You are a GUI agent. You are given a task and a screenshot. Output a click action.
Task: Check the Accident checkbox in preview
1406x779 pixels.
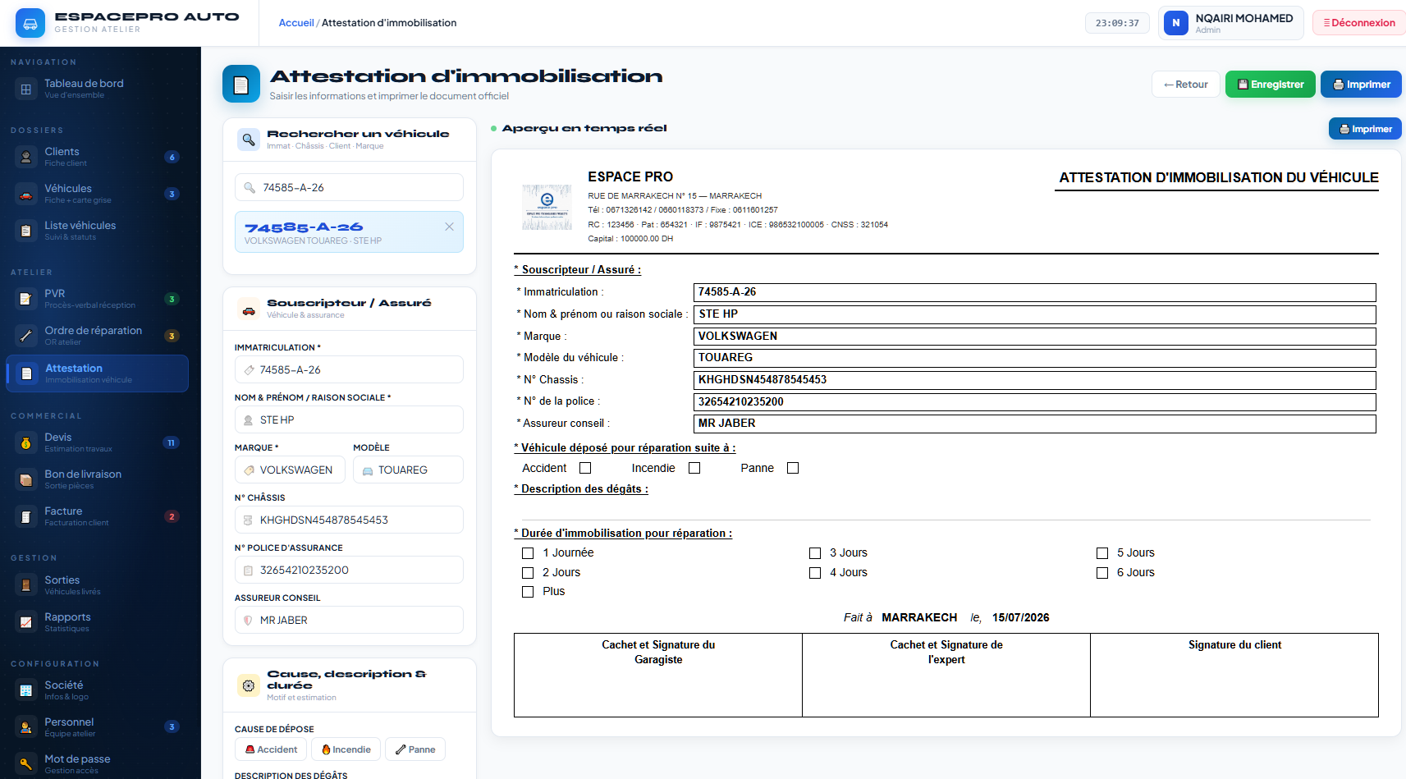click(x=585, y=468)
